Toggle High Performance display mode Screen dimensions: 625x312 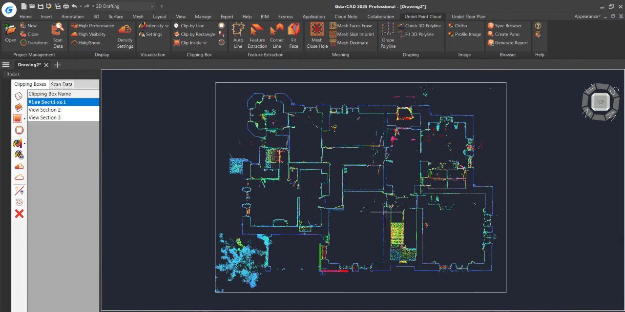(92, 26)
